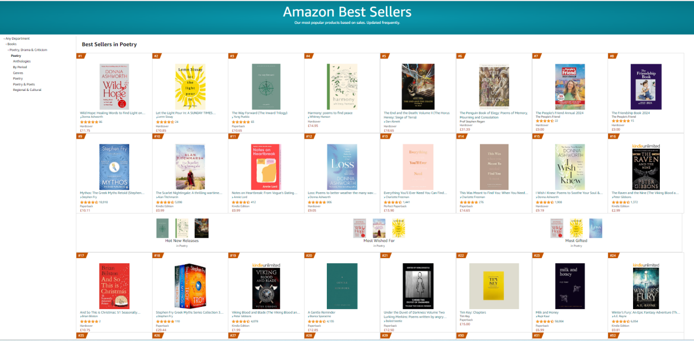
Task: Click the kindleunlimited logo above Winter's Fury
Action: pyautogui.click(x=646, y=265)
